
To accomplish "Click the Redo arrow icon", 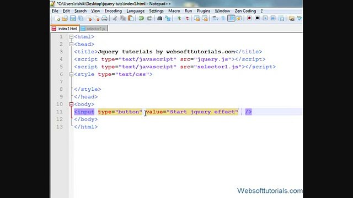I will (x=149, y=18).
